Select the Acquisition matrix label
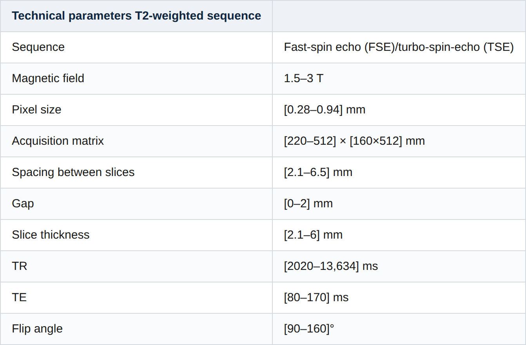This screenshot has width=526, height=345. tap(58, 141)
